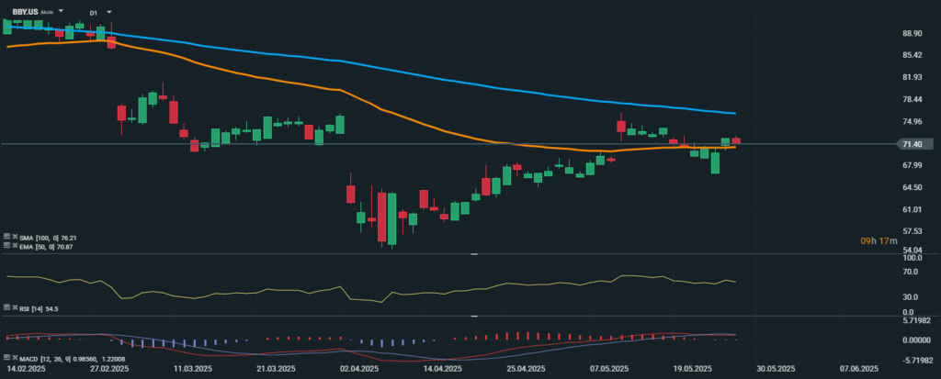Open SMA indicator settings icon

pyautogui.click(x=6, y=237)
